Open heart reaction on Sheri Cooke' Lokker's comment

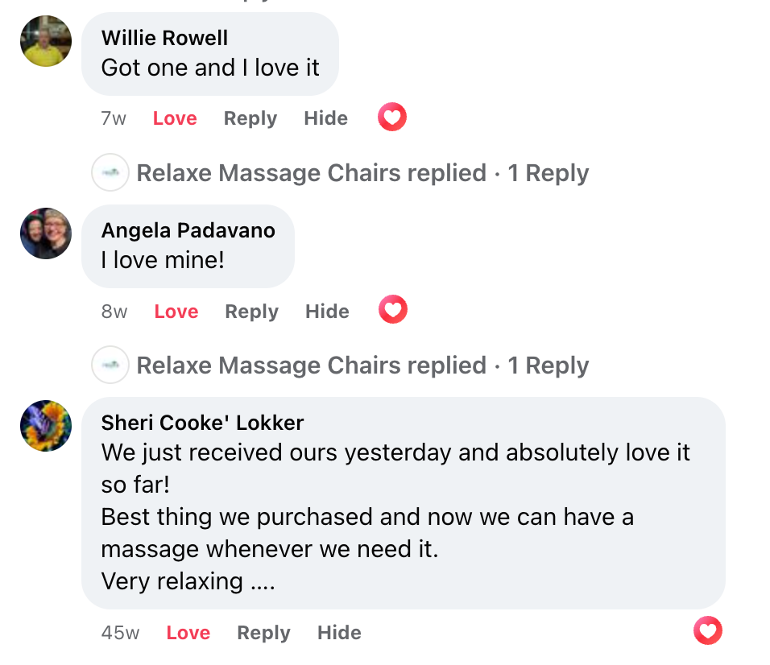click(x=708, y=631)
